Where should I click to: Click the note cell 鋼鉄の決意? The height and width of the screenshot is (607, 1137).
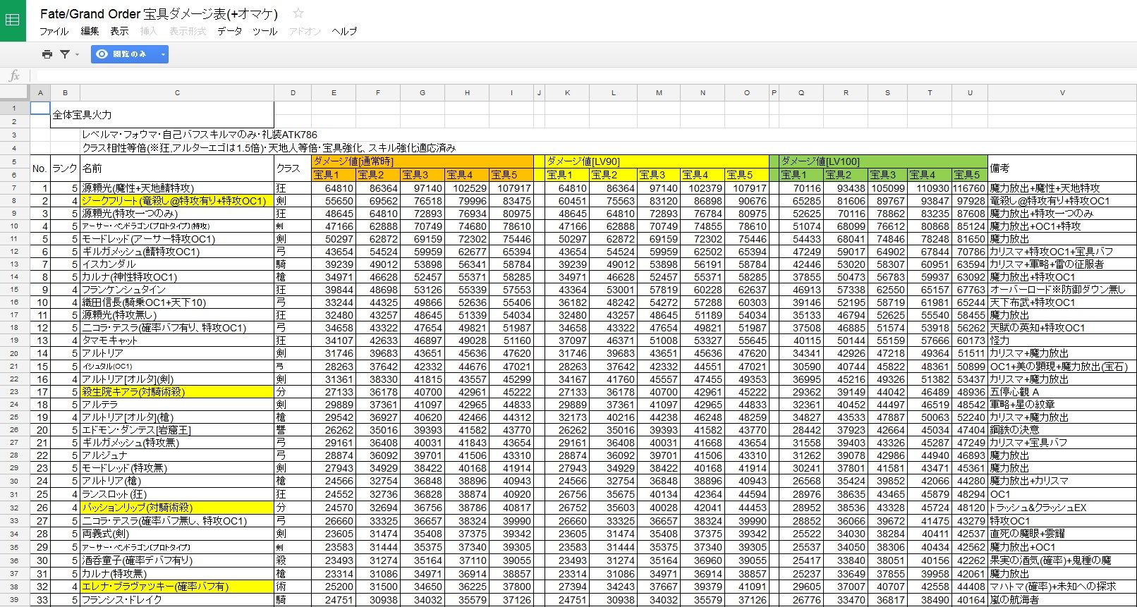click(x=1062, y=430)
